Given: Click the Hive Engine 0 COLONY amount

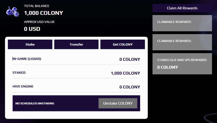Looking at the screenshot, I should pos(130,87).
